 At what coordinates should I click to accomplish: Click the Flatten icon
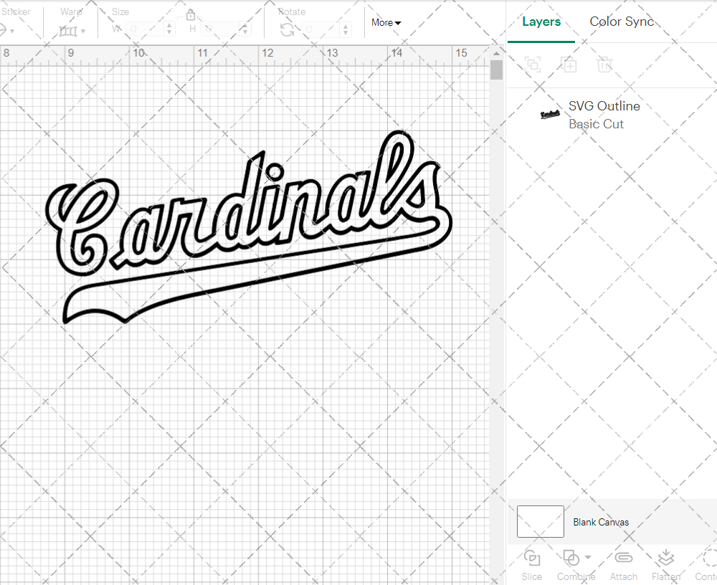[665, 558]
